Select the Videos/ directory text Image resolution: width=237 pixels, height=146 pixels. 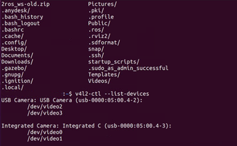(x=99, y=81)
